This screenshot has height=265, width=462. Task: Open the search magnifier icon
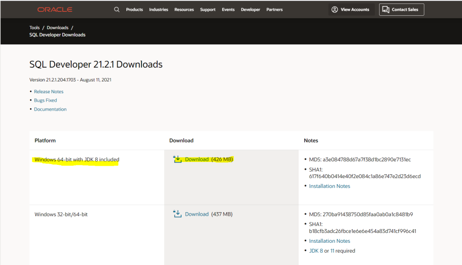[116, 9]
